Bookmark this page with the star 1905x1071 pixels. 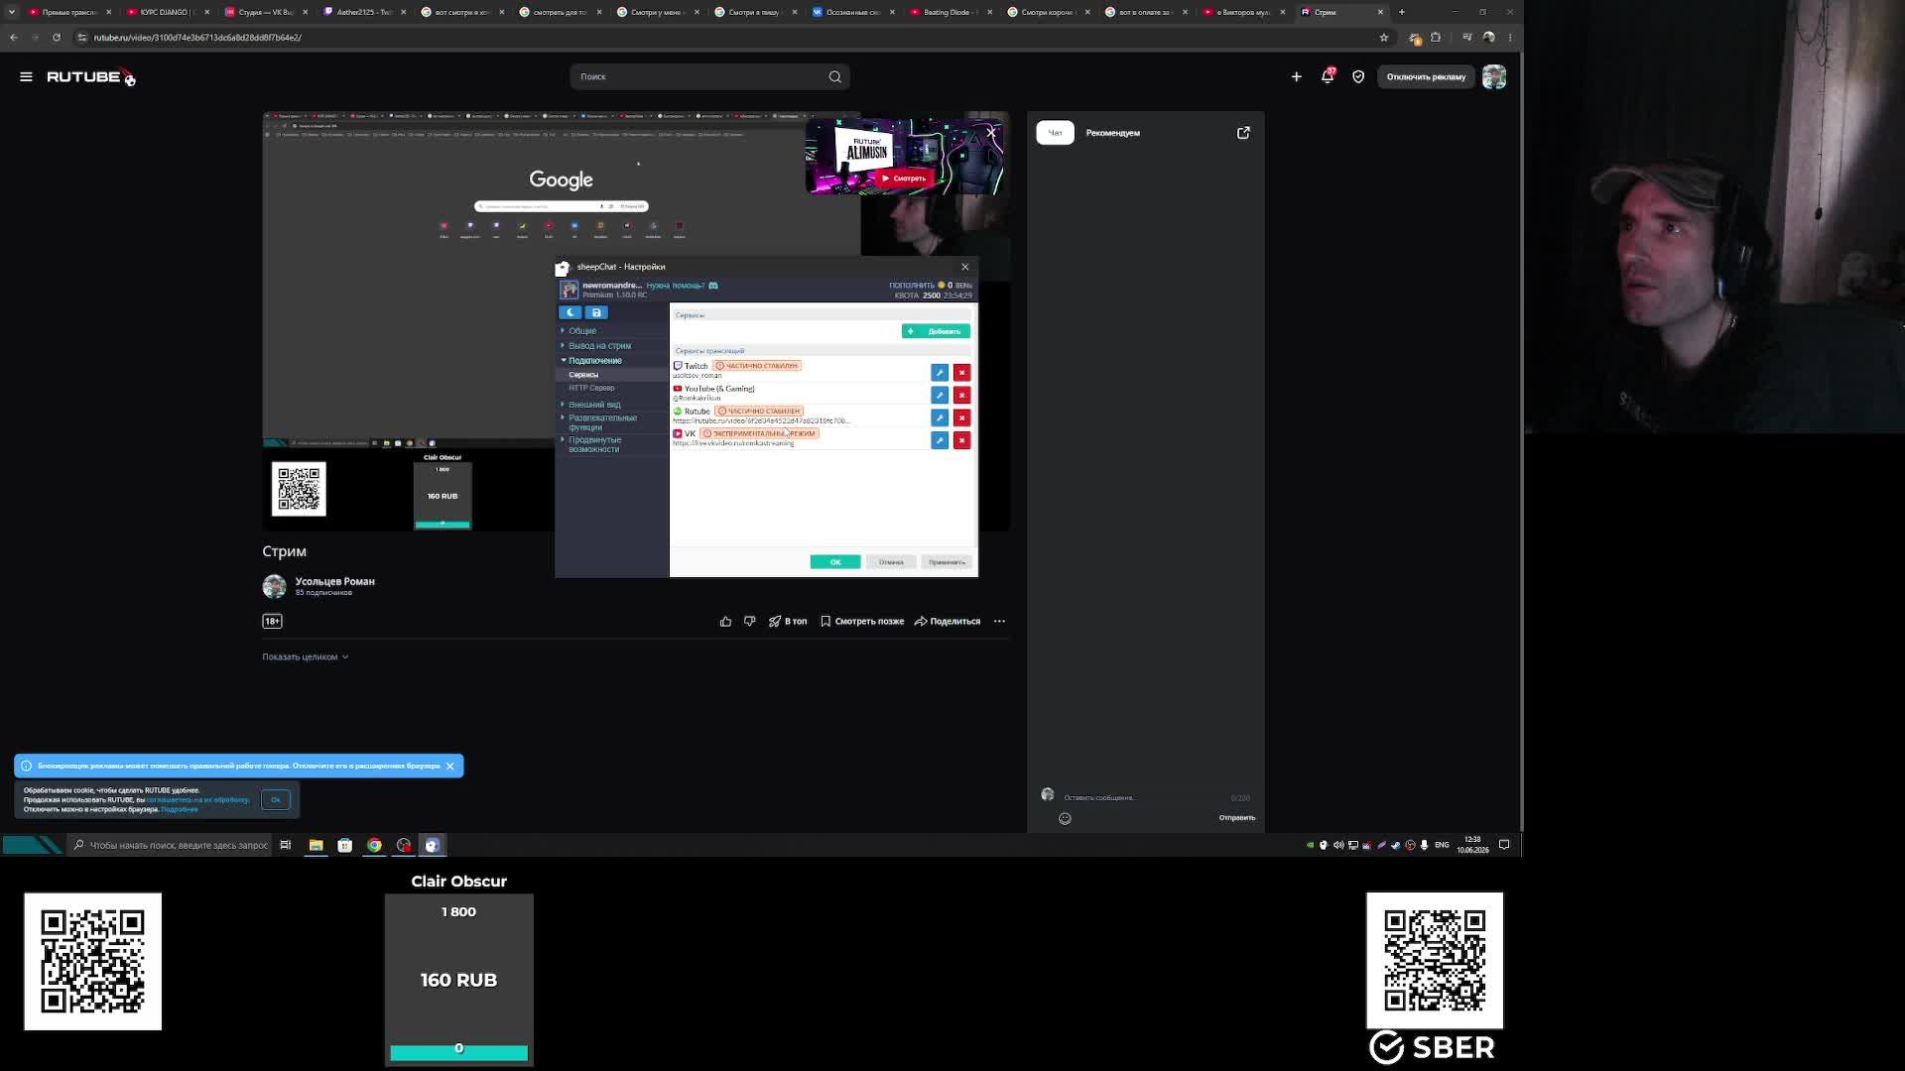(1383, 38)
